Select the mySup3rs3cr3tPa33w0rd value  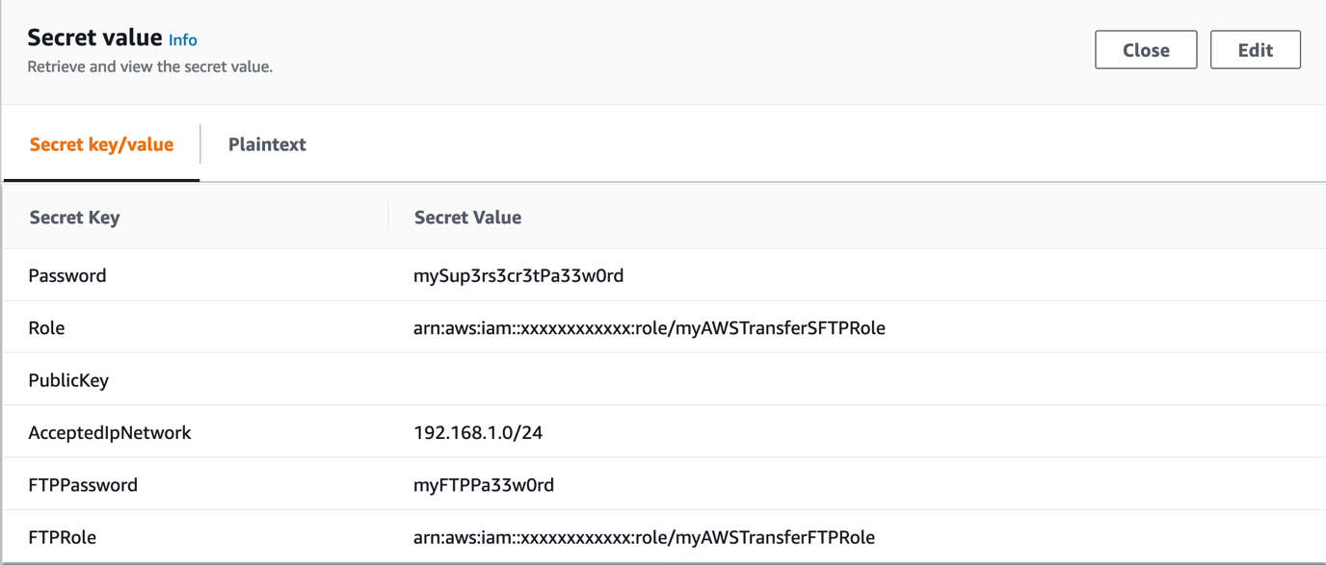(x=517, y=275)
